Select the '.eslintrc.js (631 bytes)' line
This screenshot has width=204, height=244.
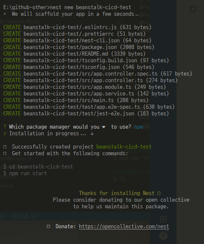77,27
